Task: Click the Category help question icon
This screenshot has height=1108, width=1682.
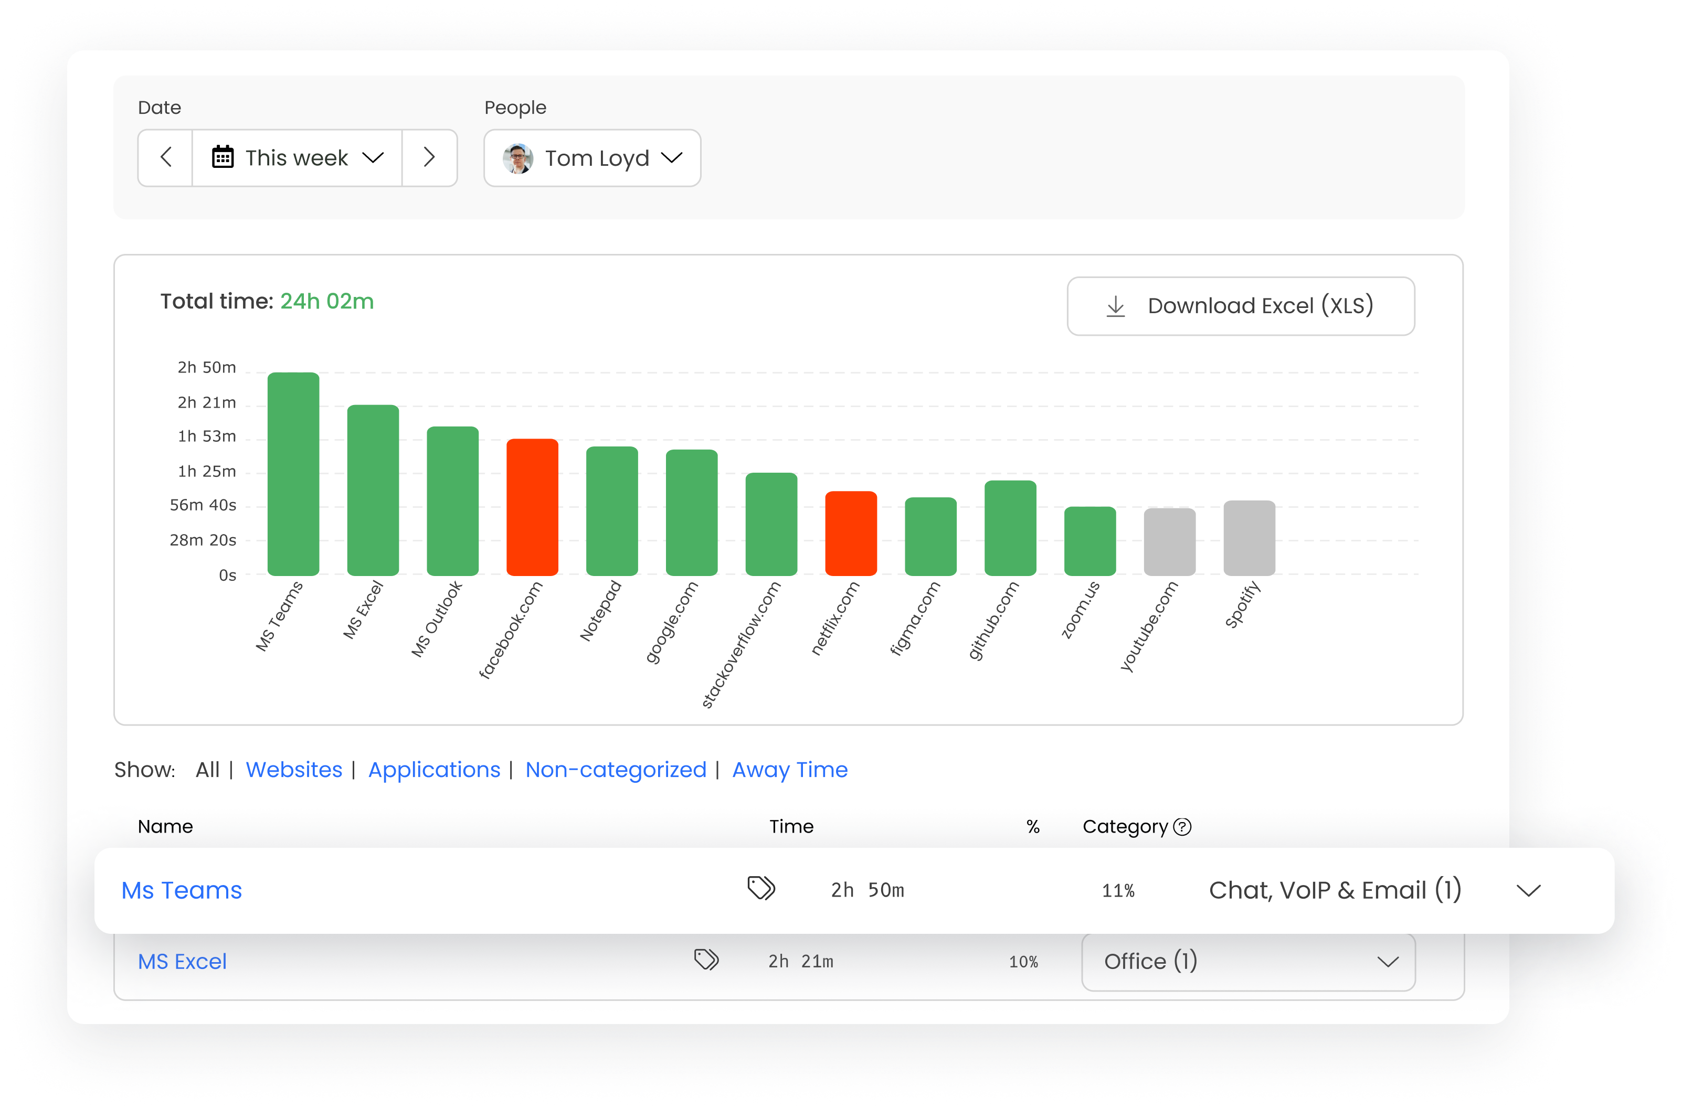Action: point(1182,827)
